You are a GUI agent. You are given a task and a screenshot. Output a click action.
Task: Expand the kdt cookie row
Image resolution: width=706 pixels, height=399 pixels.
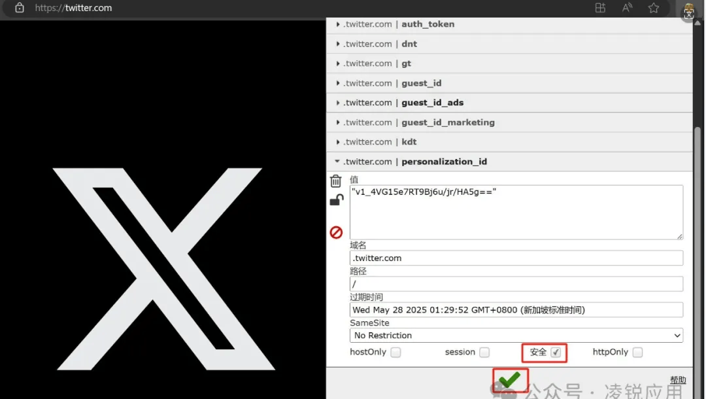(509, 142)
